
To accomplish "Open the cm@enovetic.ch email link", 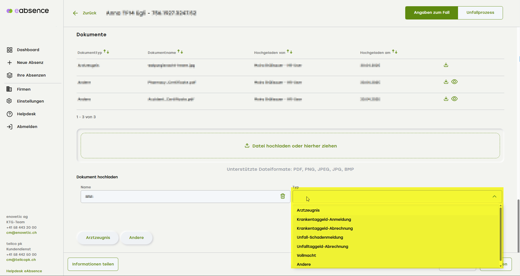I will pyautogui.click(x=21, y=233).
